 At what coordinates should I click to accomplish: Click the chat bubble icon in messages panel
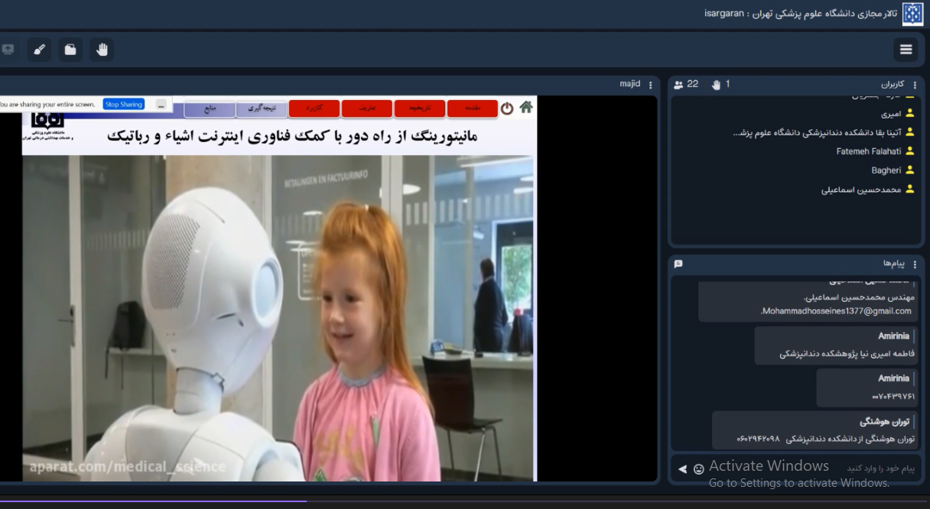pos(678,264)
